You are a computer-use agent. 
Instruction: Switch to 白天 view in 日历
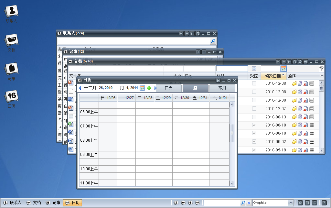169,88
